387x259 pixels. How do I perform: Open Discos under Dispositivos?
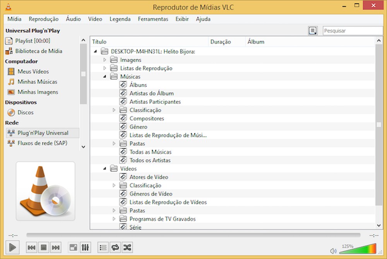coord(26,112)
